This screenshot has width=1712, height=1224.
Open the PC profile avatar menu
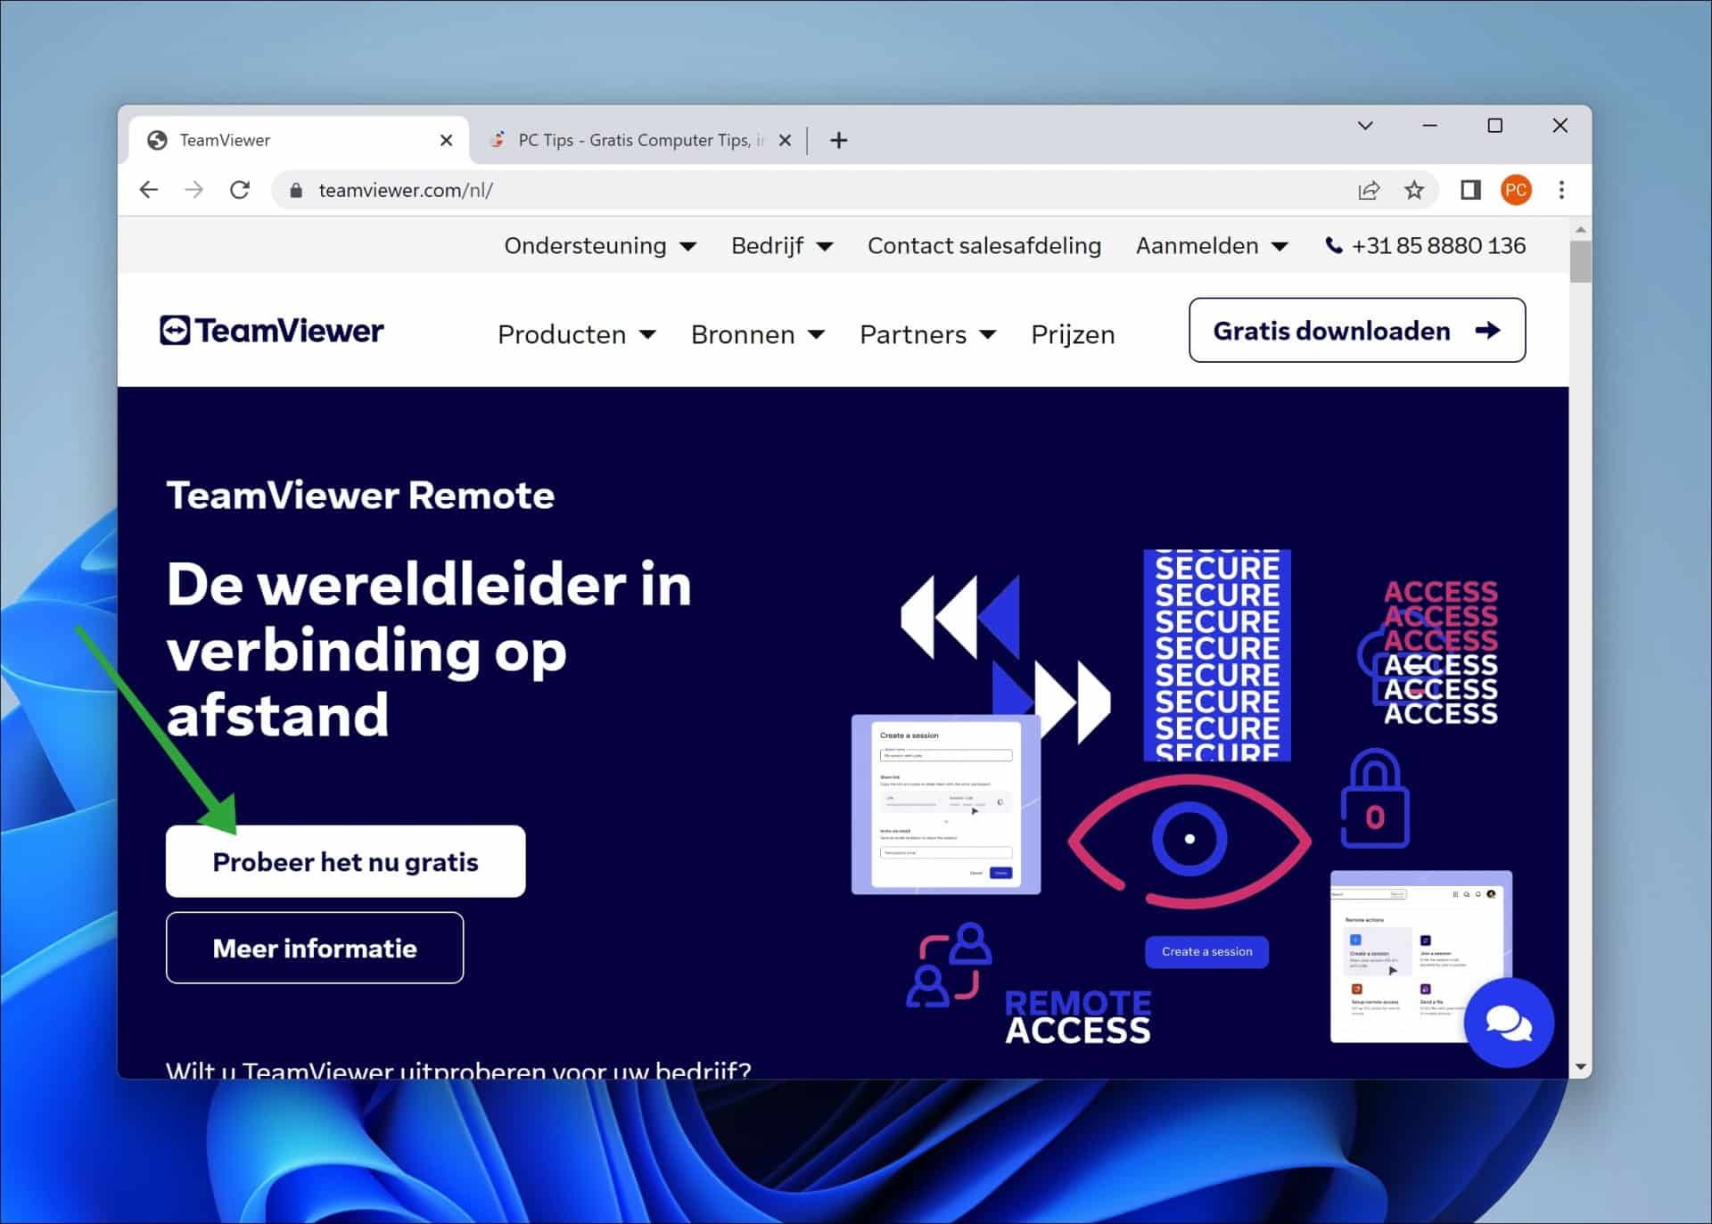(1516, 189)
